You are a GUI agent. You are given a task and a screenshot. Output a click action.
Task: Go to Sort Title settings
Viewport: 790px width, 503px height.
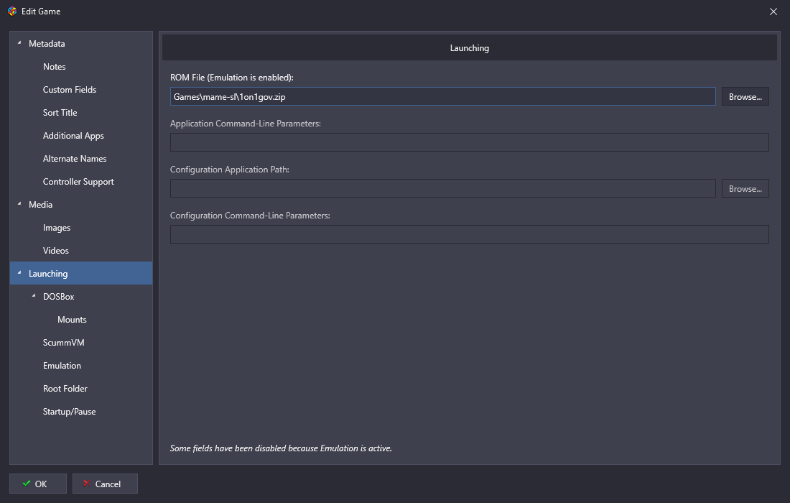pos(60,112)
